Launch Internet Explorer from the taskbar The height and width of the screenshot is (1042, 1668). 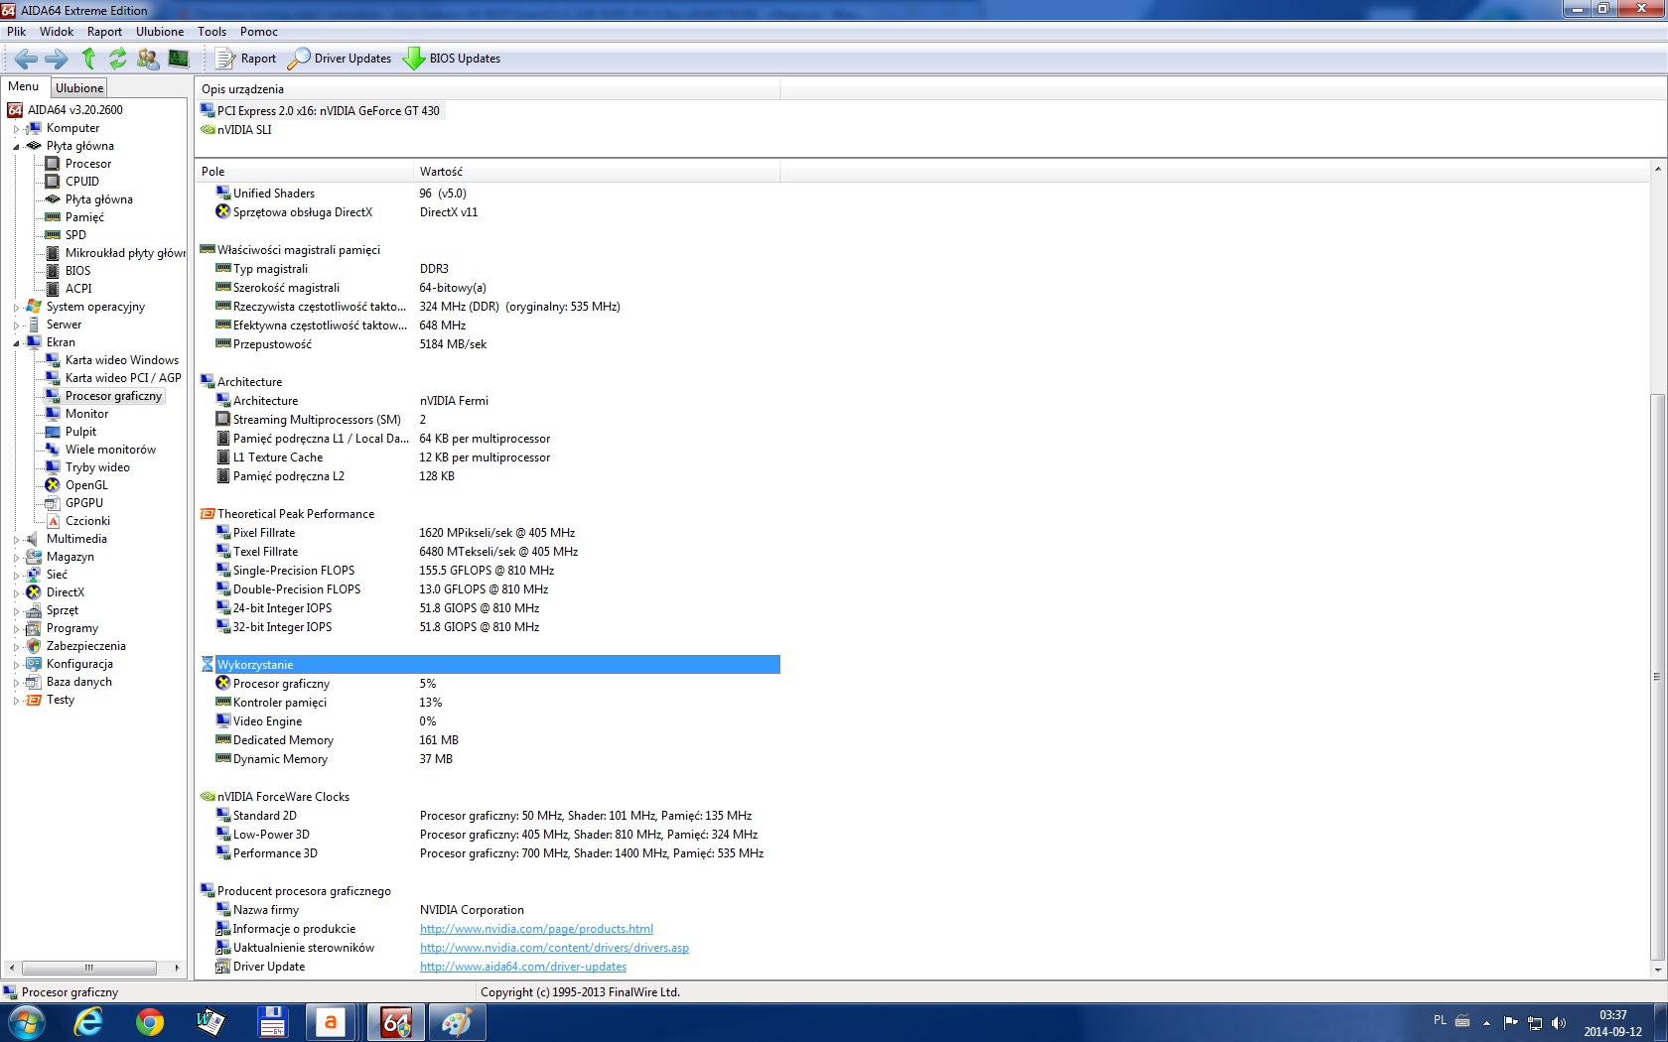(x=88, y=1022)
